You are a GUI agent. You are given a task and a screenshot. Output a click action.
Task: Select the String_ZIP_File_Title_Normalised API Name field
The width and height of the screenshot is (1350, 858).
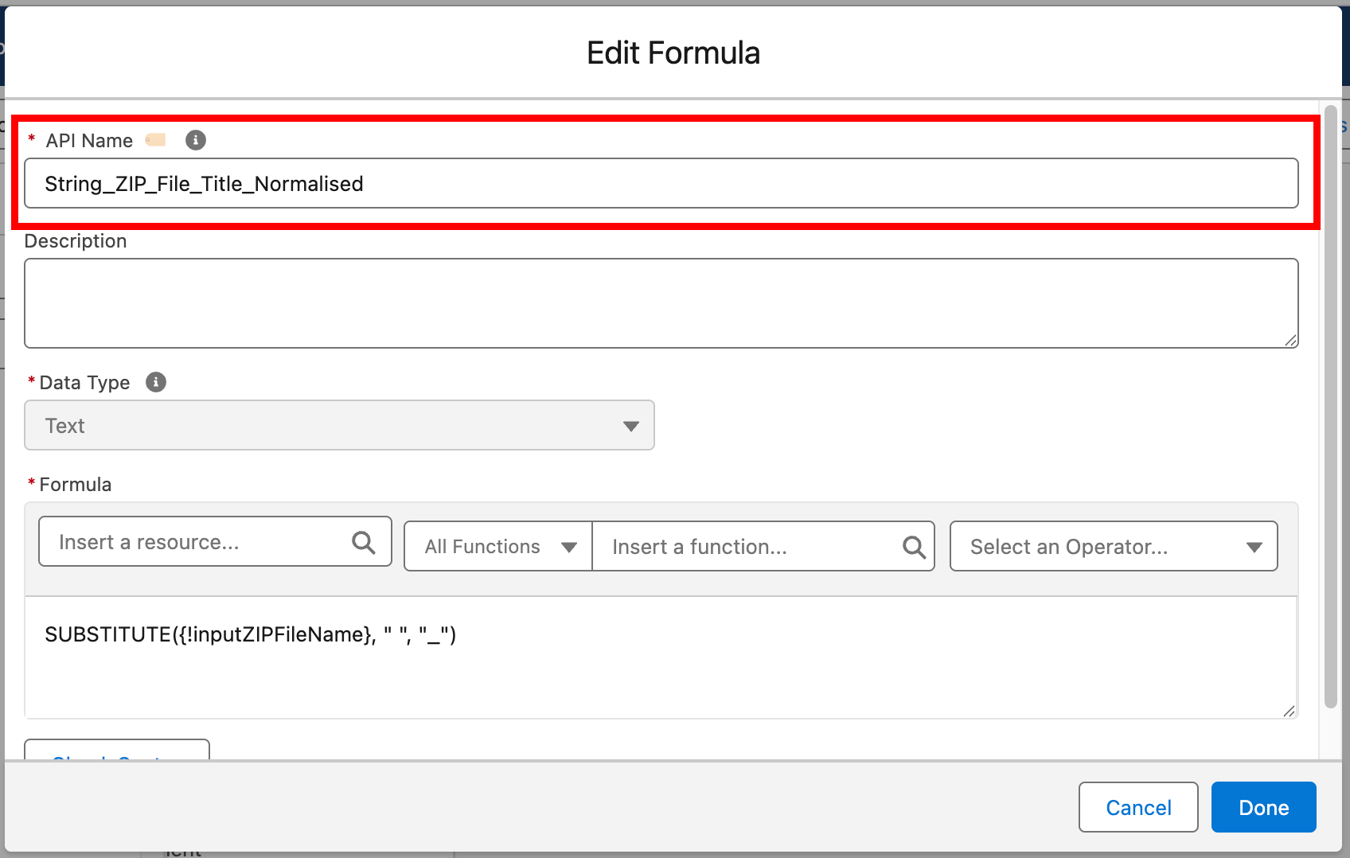661,183
